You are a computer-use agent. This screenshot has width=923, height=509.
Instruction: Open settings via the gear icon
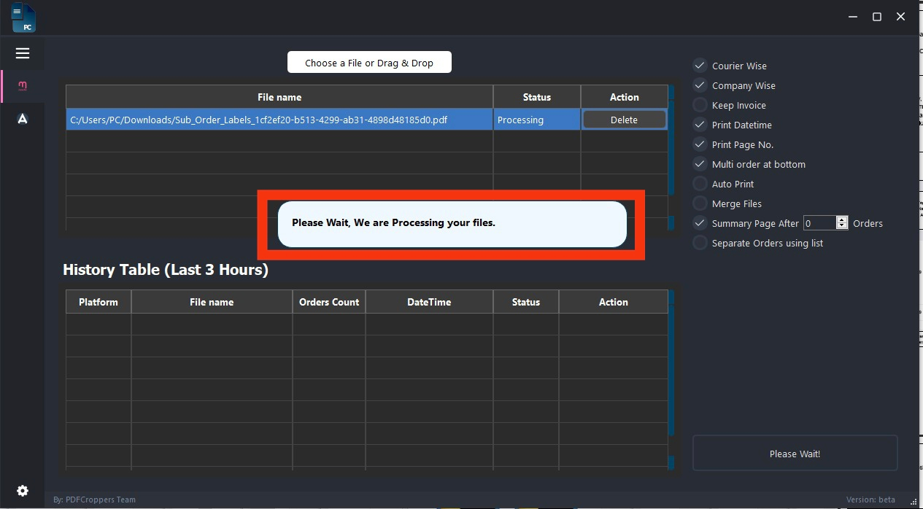click(x=23, y=491)
